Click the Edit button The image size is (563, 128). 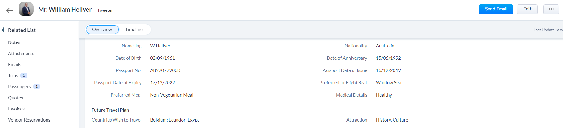[x=527, y=9]
